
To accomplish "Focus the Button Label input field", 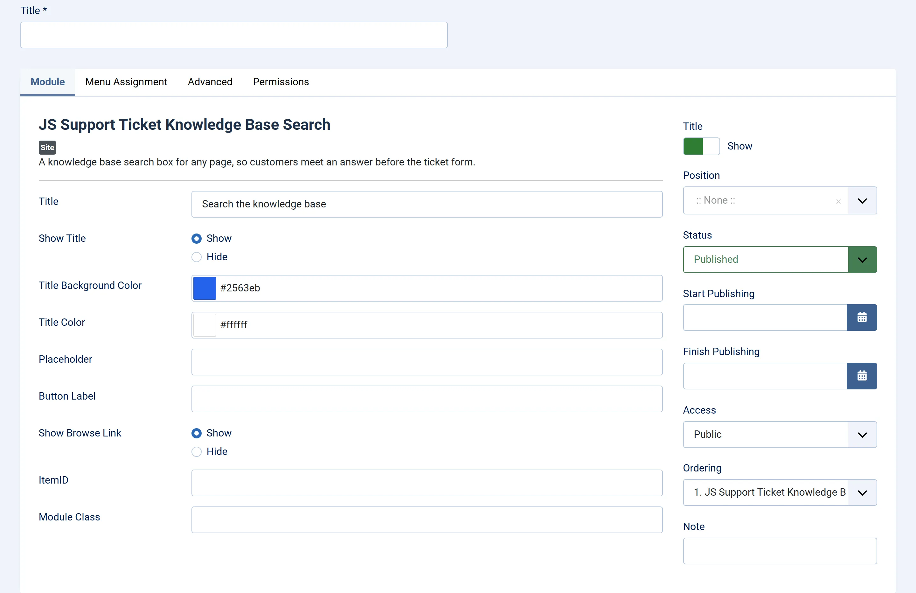I will 427,399.
